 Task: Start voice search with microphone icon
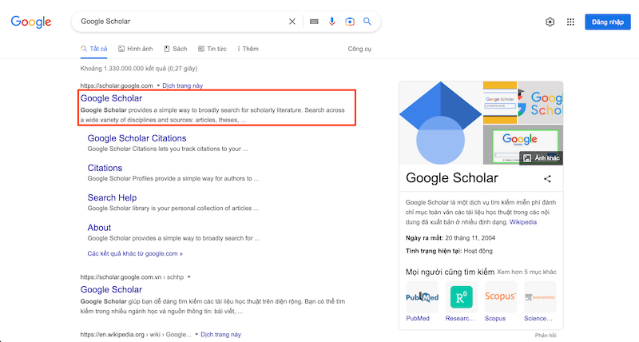[x=331, y=22]
